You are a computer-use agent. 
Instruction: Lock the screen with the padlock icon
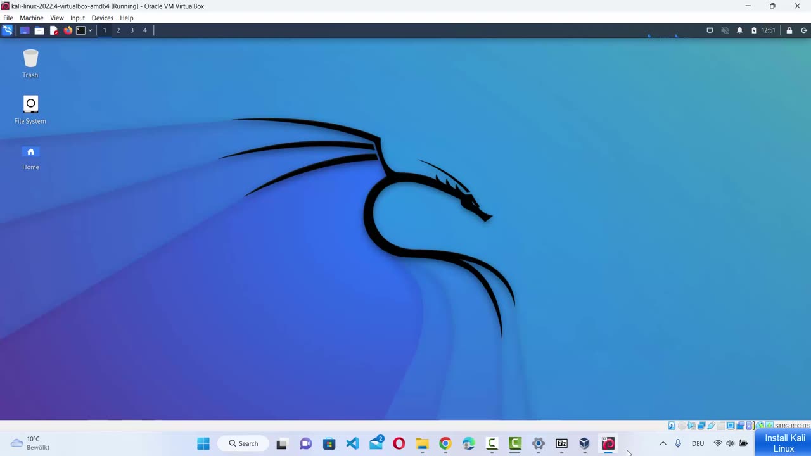789,30
